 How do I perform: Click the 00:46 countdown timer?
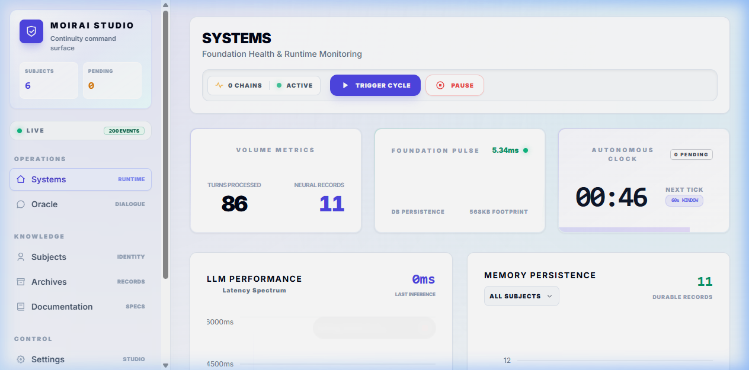[x=611, y=197]
